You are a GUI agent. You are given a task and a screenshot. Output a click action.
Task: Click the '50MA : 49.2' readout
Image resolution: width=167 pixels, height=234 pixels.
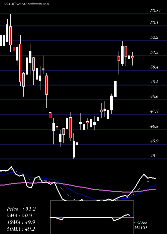[21, 229]
